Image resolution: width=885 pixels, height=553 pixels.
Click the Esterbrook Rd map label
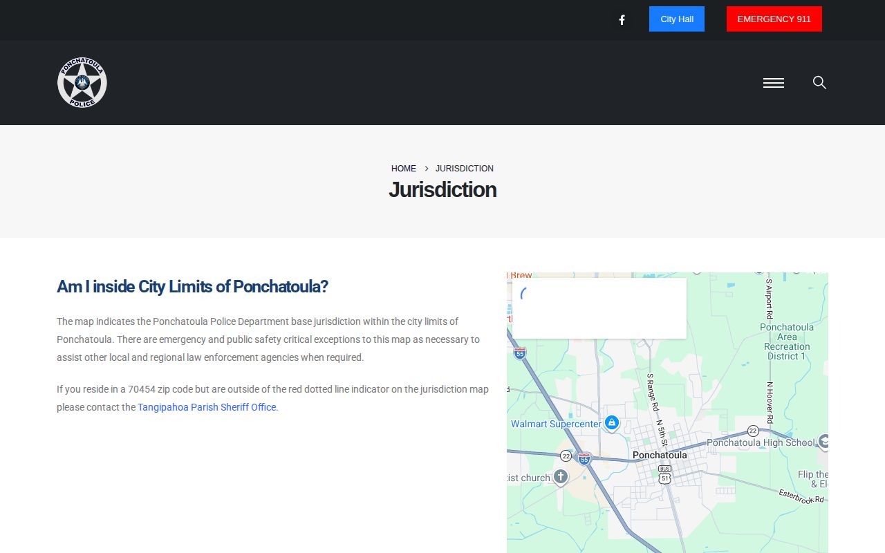802,496
